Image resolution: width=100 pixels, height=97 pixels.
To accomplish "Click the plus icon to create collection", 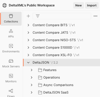I will point(28,16).
